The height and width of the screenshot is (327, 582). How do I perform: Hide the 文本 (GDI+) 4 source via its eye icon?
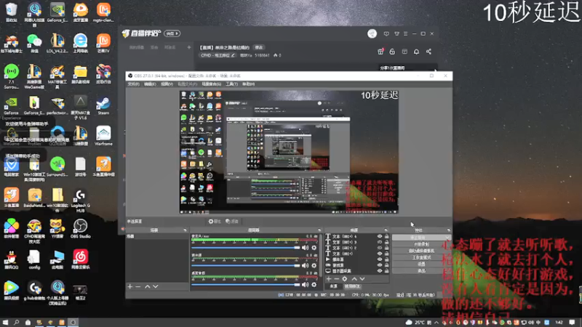pos(379,236)
